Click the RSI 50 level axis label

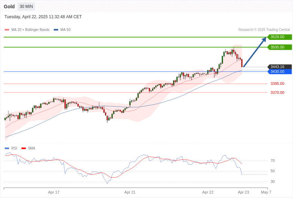tap(273, 171)
